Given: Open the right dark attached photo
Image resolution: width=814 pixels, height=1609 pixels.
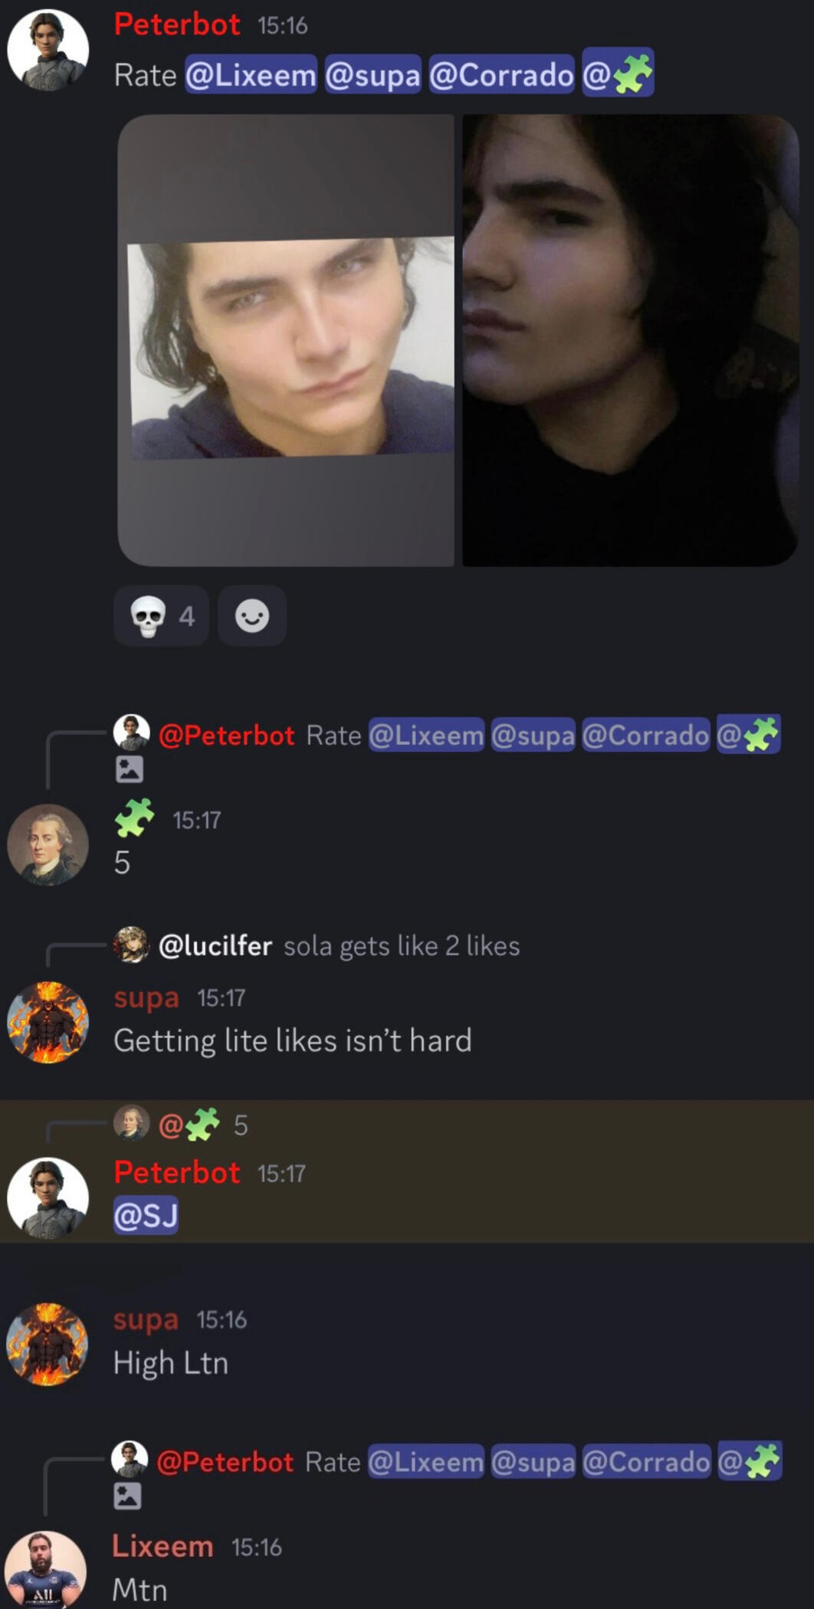Looking at the screenshot, I should click(630, 340).
